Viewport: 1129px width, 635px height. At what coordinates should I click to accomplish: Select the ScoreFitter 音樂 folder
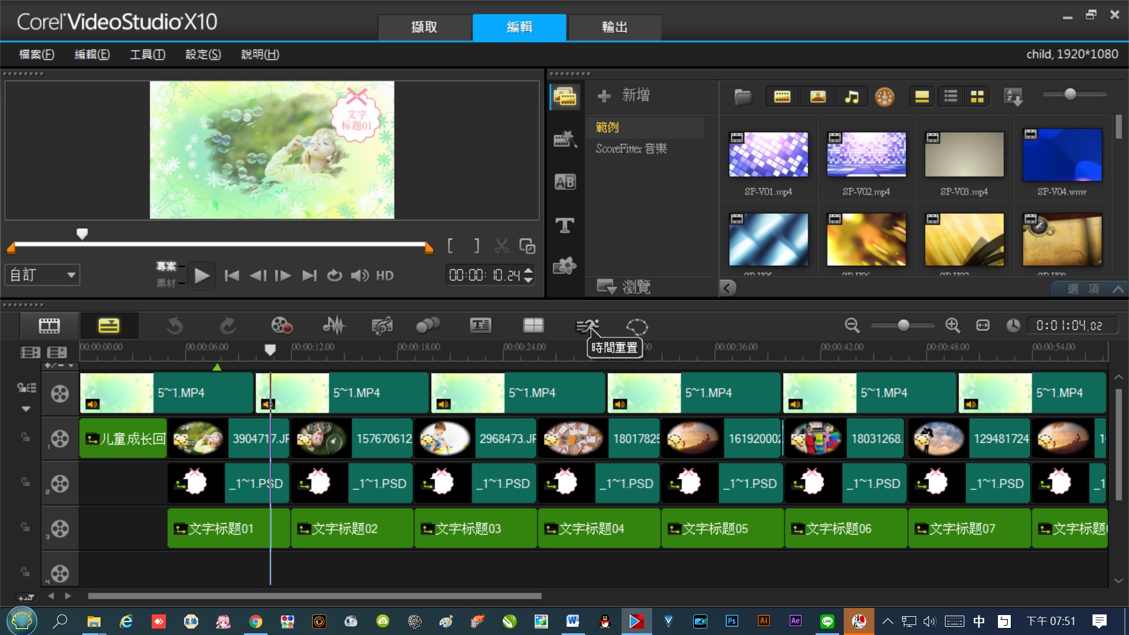click(x=631, y=148)
